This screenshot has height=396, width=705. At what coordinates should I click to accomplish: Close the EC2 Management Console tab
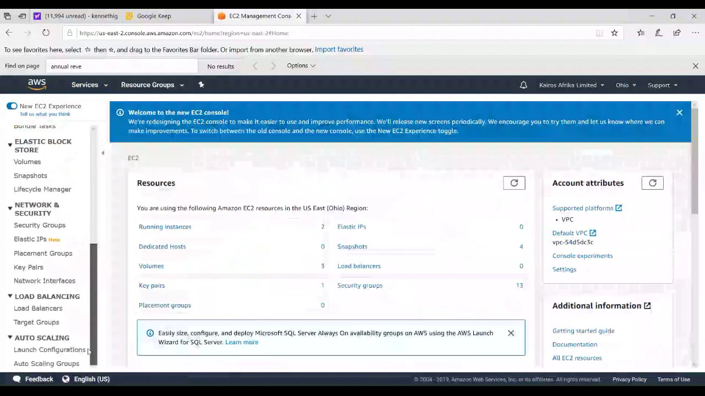pos(299,16)
